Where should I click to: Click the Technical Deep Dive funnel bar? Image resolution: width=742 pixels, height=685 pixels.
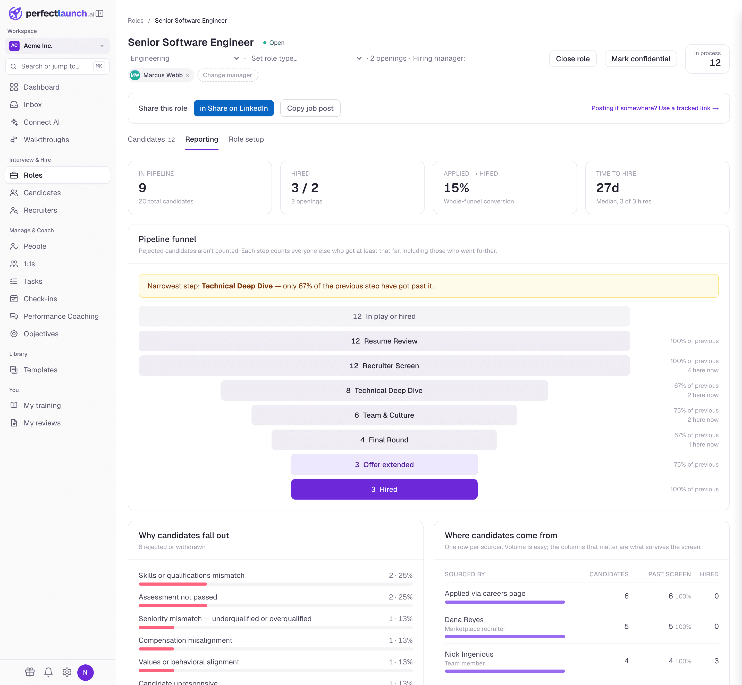(x=384, y=390)
